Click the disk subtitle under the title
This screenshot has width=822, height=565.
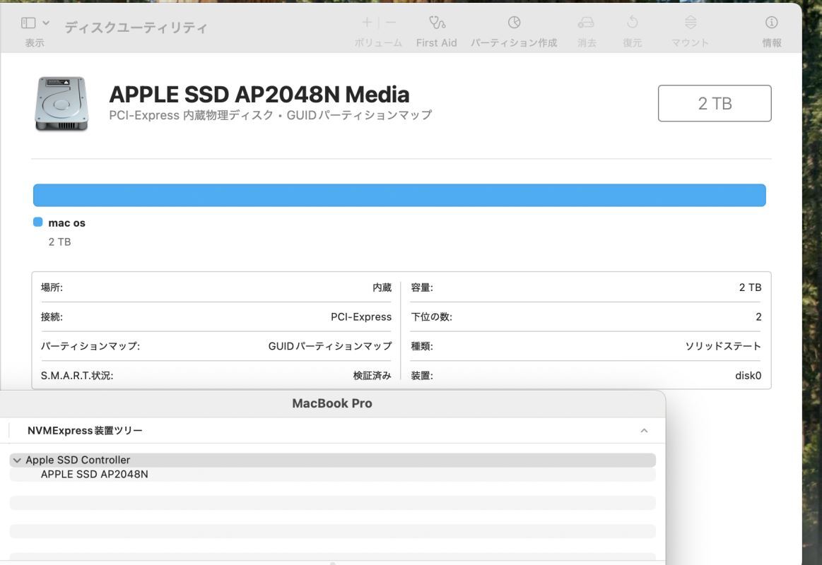coord(271,115)
